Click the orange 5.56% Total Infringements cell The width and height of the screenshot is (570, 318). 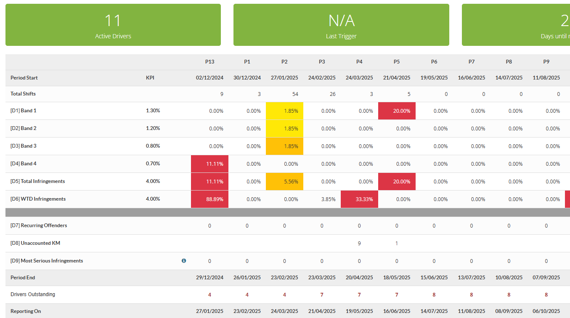tap(284, 182)
